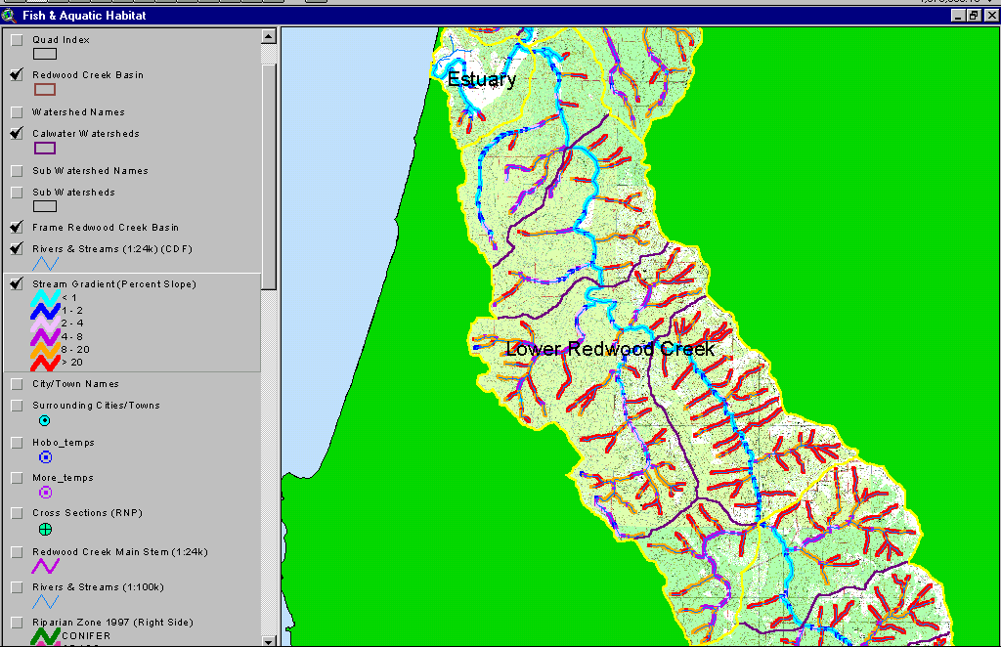Select the Quad Index theme name
This screenshot has width=1001, height=647.
(x=62, y=40)
